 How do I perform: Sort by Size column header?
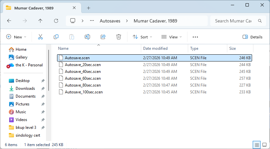pos(240,48)
